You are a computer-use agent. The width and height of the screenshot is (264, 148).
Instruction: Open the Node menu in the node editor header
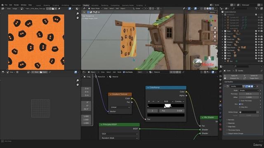pyautogui.click(x=119, y=72)
